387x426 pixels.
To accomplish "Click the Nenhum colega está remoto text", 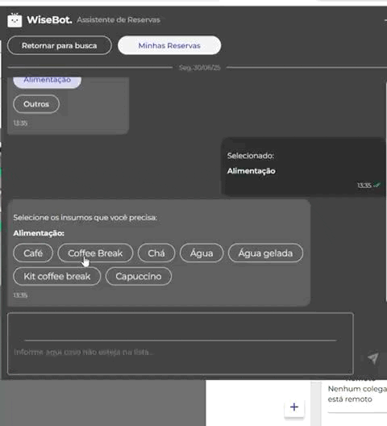I will 357,394.
